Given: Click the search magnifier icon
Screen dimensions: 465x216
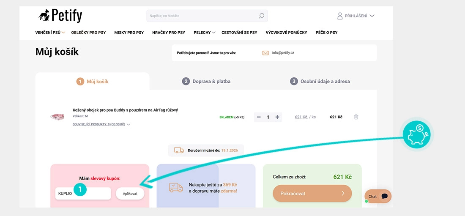Looking at the screenshot, I should (x=261, y=16).
